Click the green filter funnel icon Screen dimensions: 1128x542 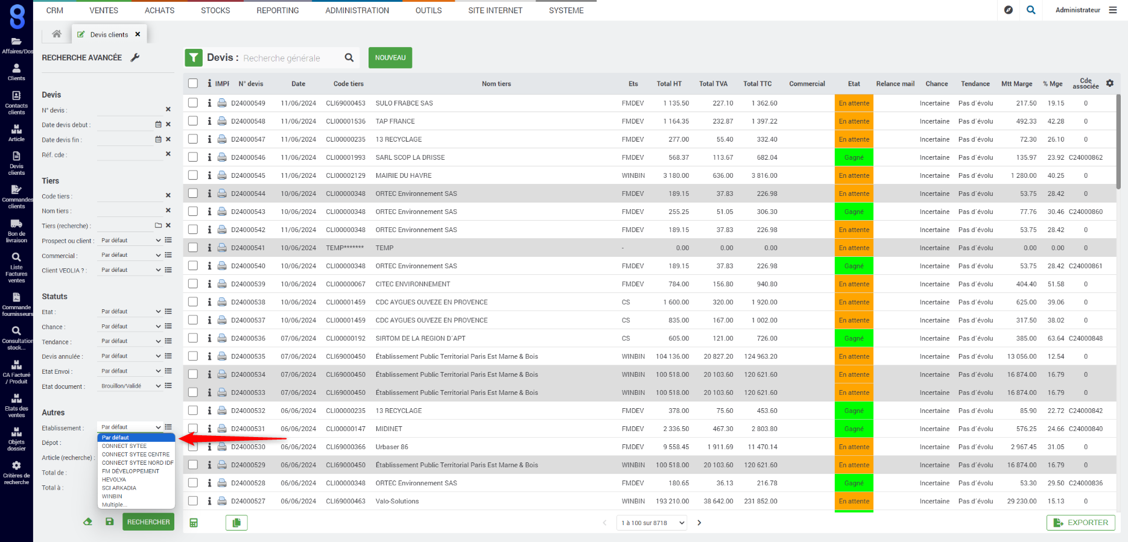click(x=194, y=58)
